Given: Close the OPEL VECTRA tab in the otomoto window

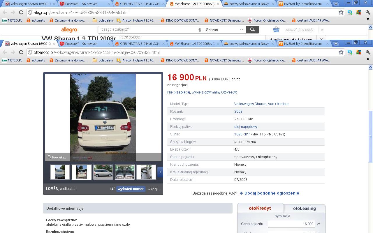Looking at the screenshot, I should (x=163, y=44).
